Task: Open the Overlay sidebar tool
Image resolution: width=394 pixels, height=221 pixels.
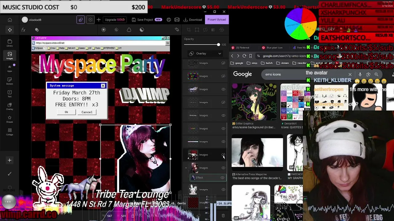Action: point(10,106)
